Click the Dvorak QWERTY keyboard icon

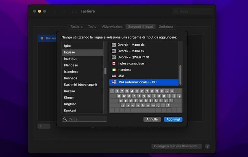coord(114,57)
